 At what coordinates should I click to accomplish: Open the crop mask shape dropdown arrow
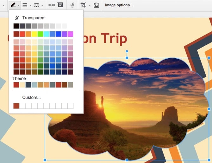click(x=90, y=5)
